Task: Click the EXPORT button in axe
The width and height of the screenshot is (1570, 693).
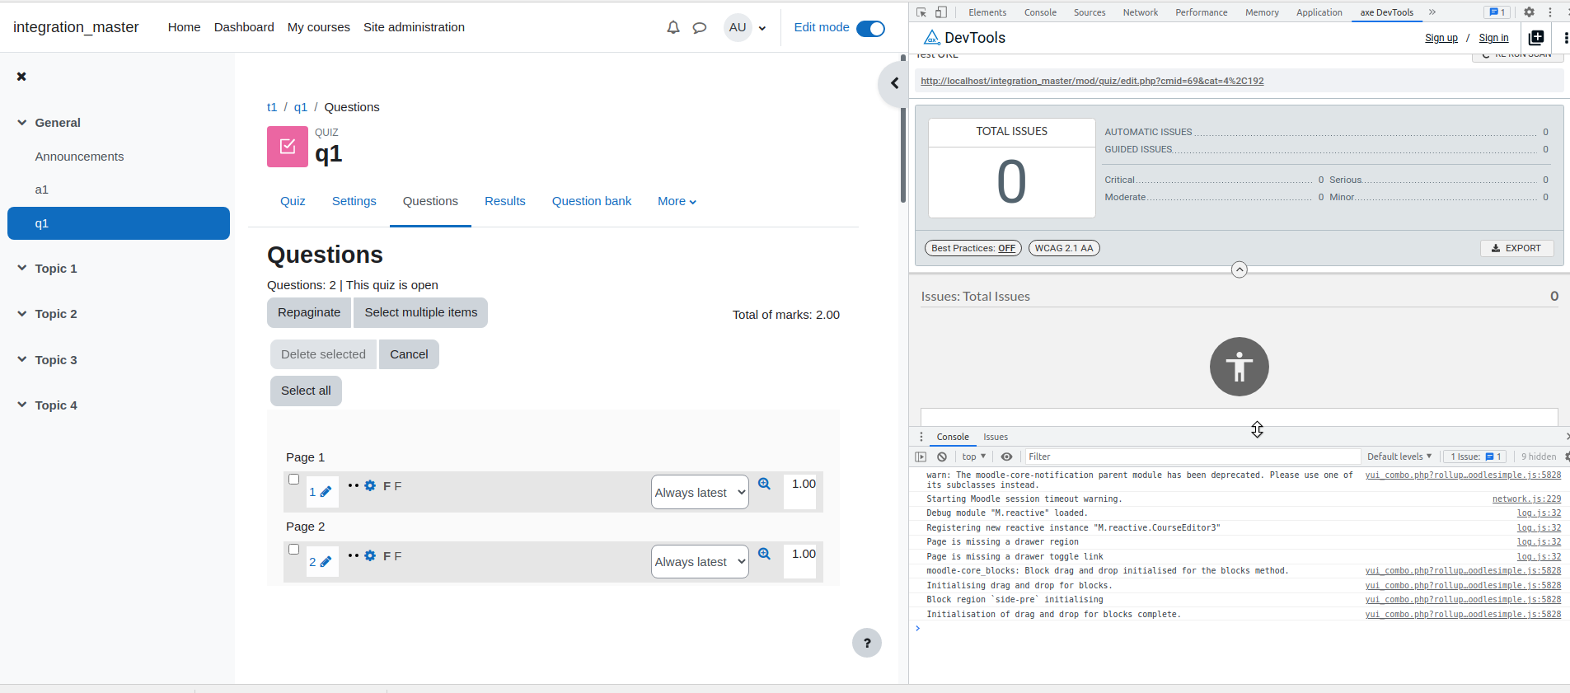Action: (1516, 248)
